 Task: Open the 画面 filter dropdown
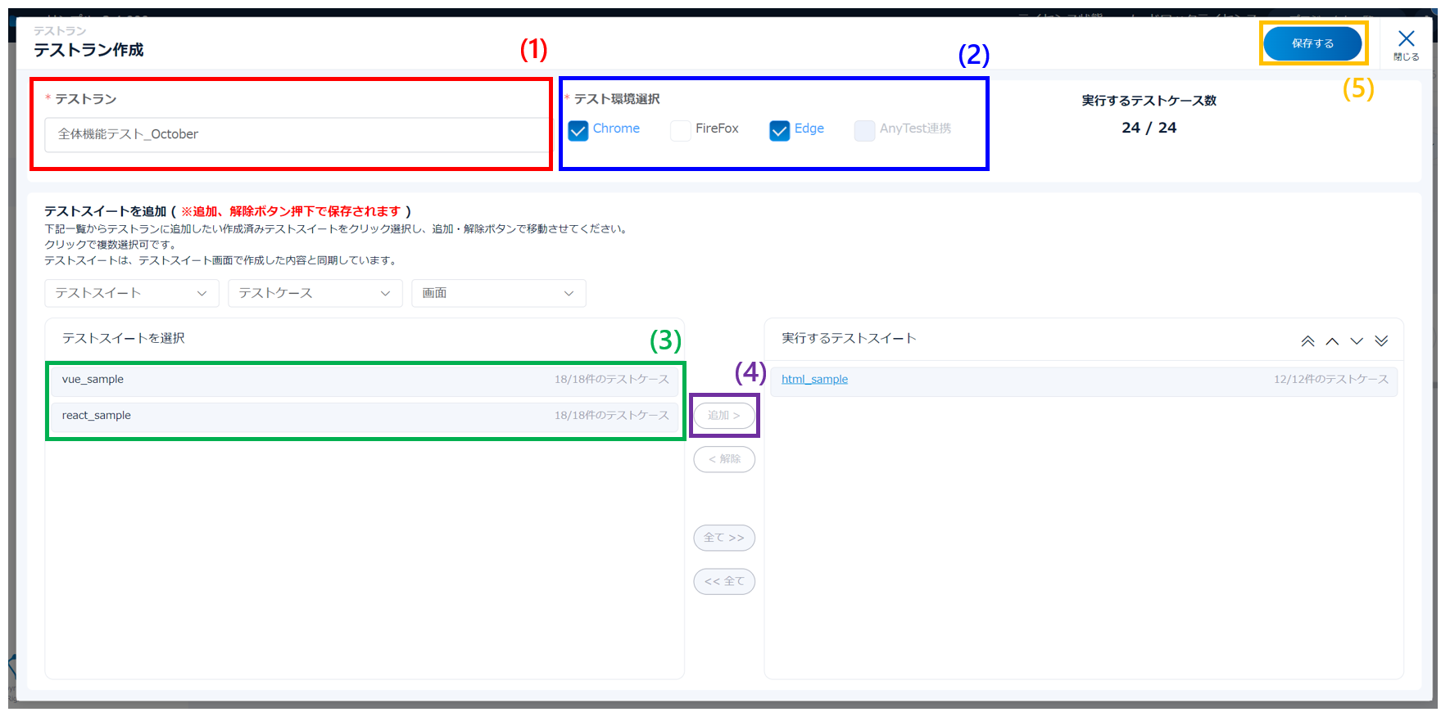[x=498, y=293]
